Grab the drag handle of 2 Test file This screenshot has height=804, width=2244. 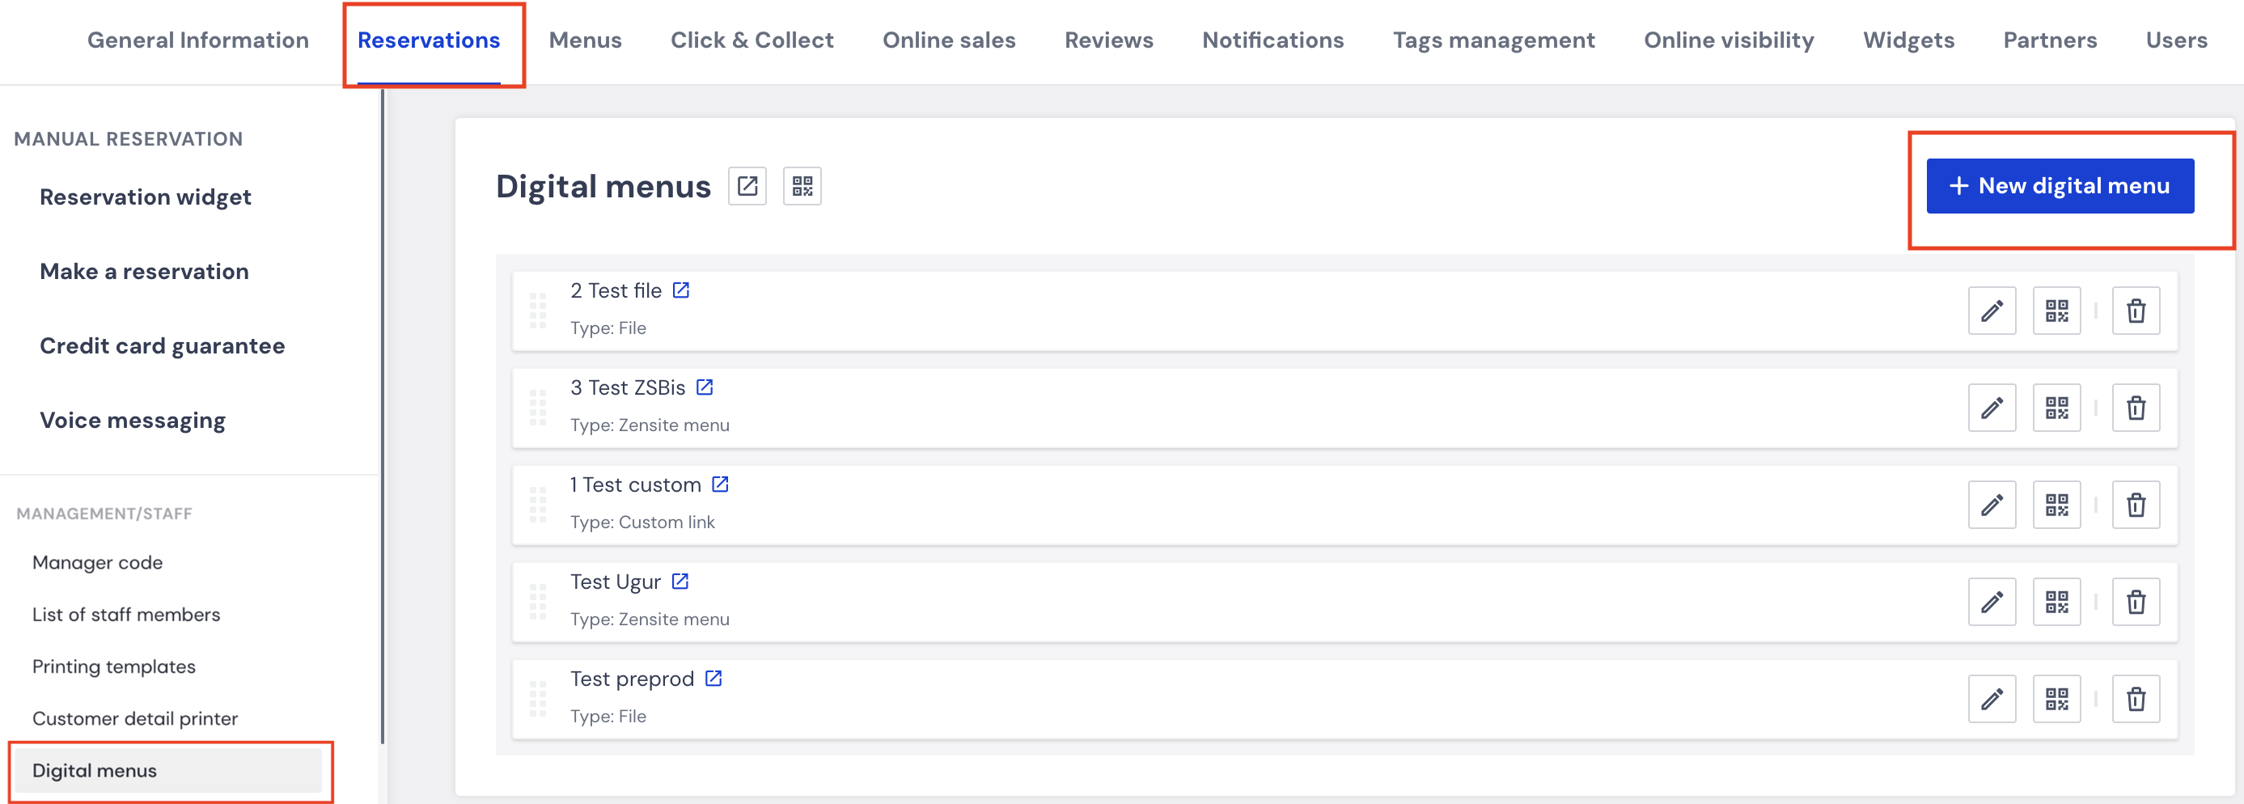click(537, 311)
